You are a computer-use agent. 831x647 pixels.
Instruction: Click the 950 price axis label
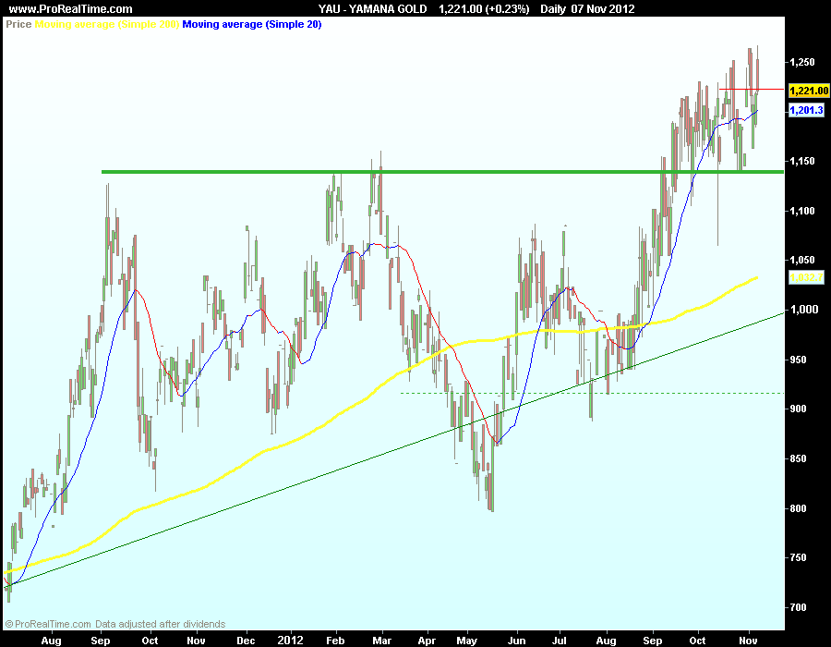pyautogui.click(x=798, y=360)
